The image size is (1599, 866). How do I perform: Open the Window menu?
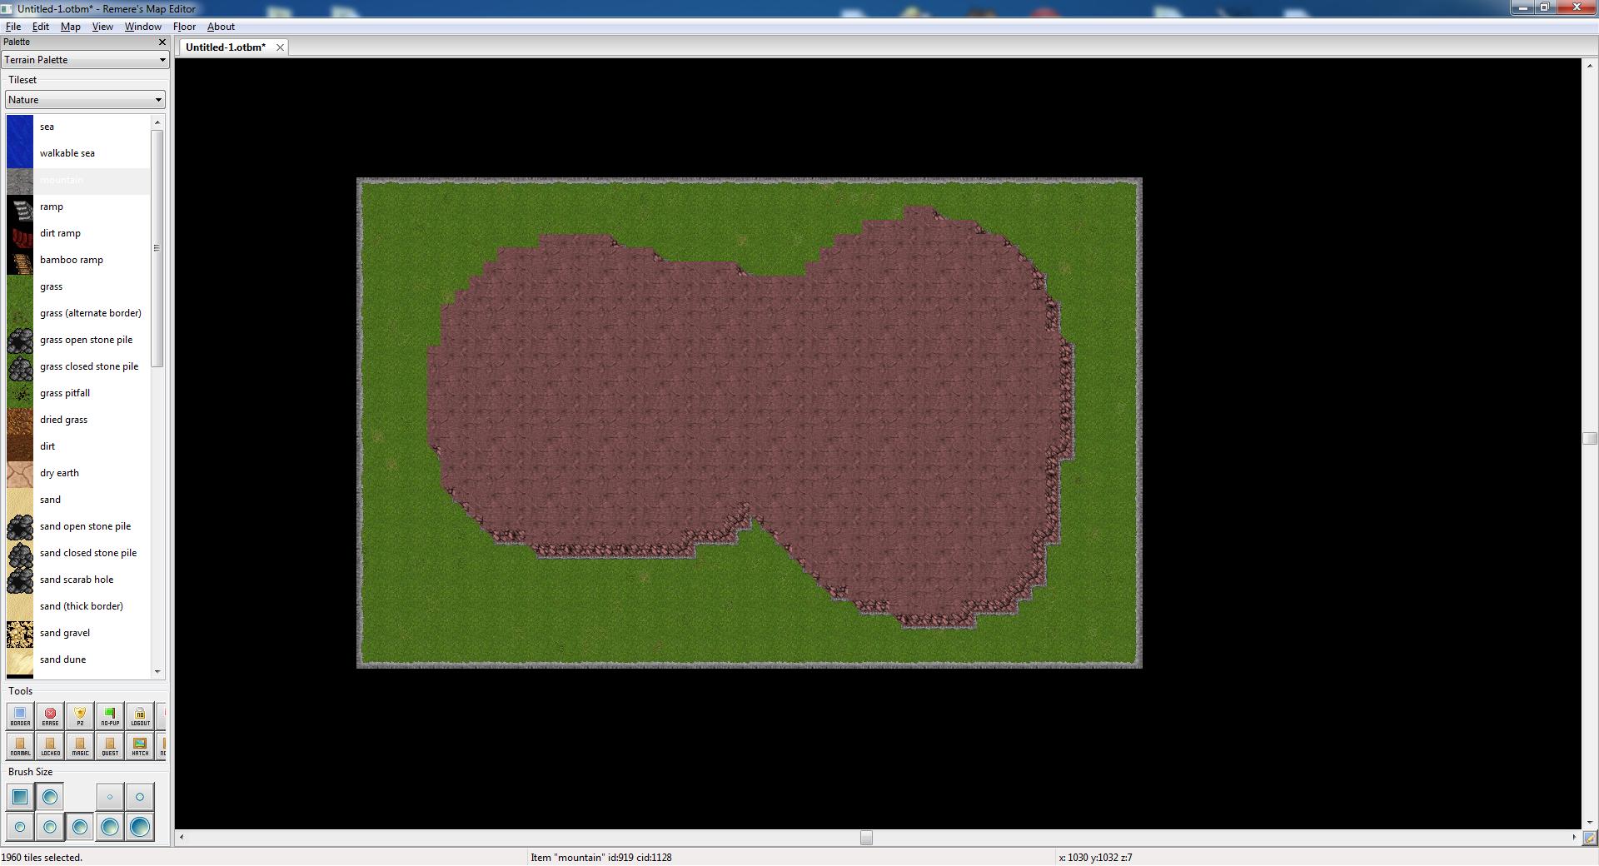click(x=142, y=27)
